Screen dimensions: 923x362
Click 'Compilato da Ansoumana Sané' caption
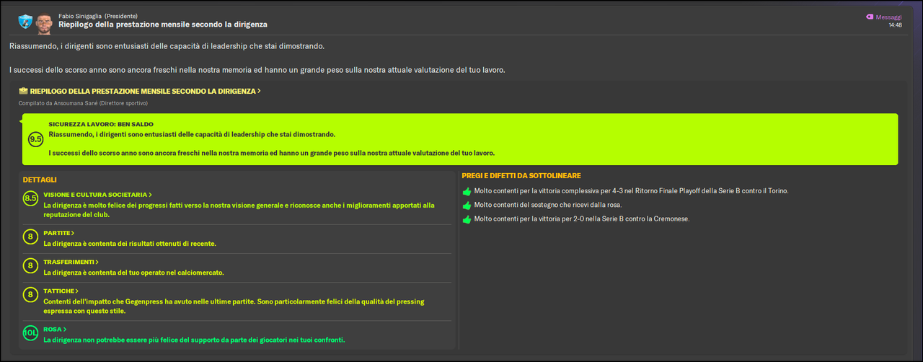click(83, 103)
